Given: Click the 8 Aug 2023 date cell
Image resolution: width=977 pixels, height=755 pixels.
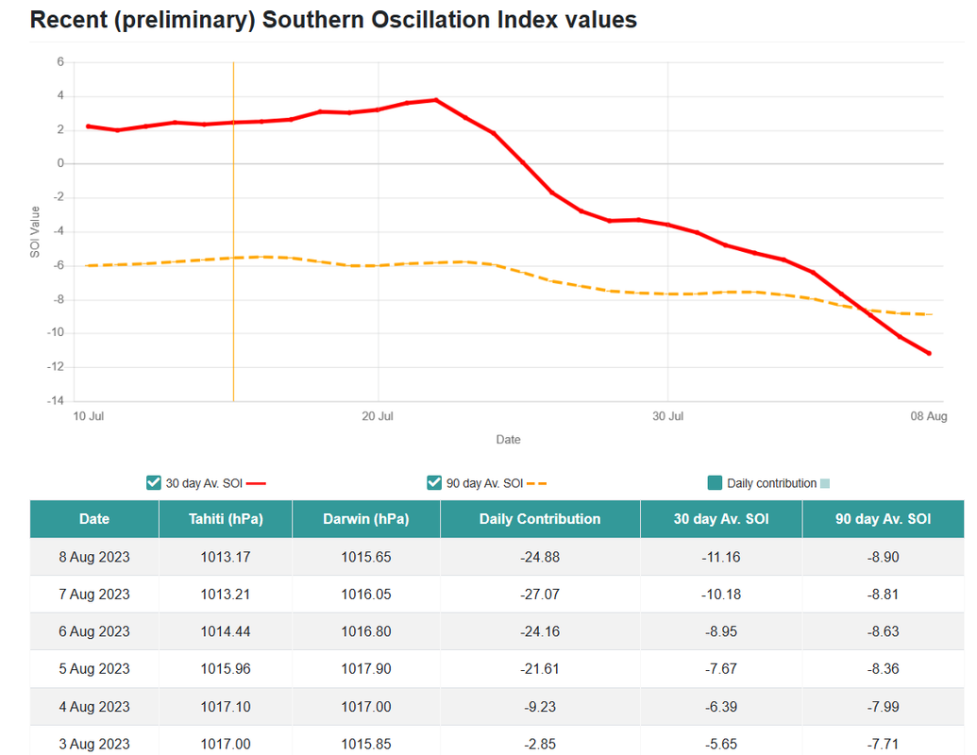Looking at the screenshot, I should (94, 557).
